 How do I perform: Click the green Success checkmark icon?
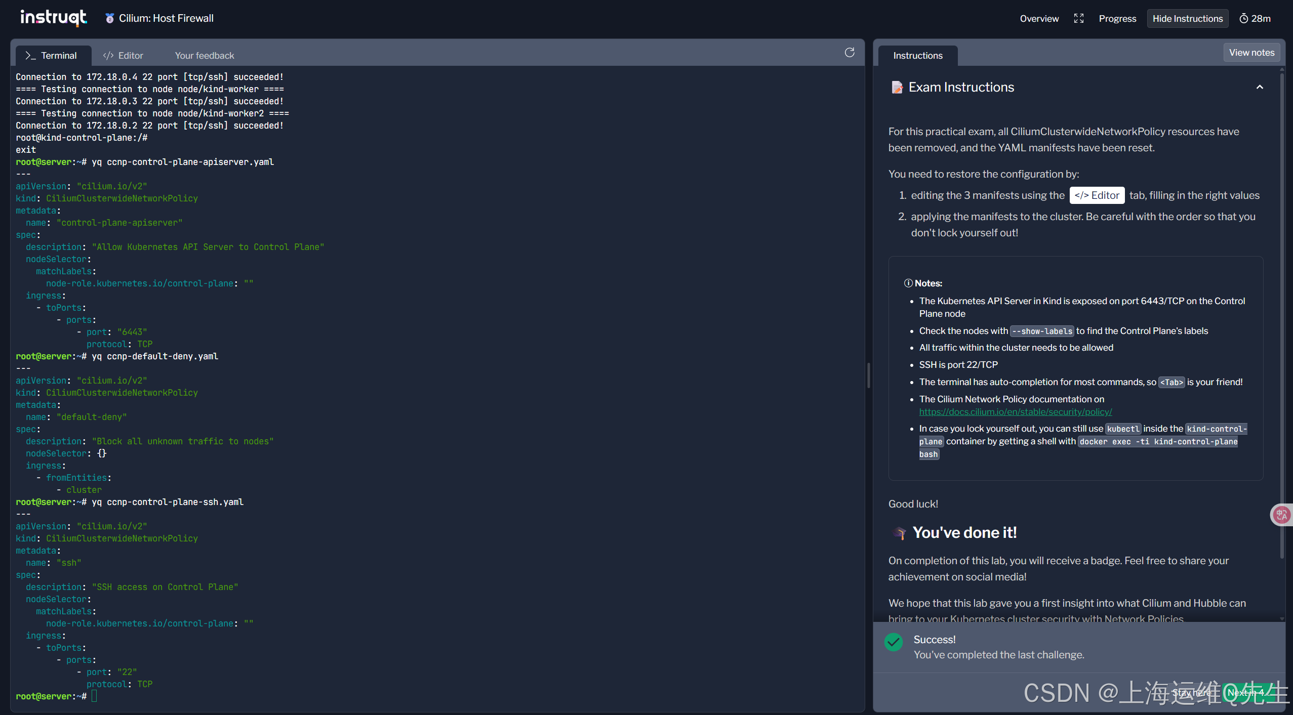(x=894, y=642)
